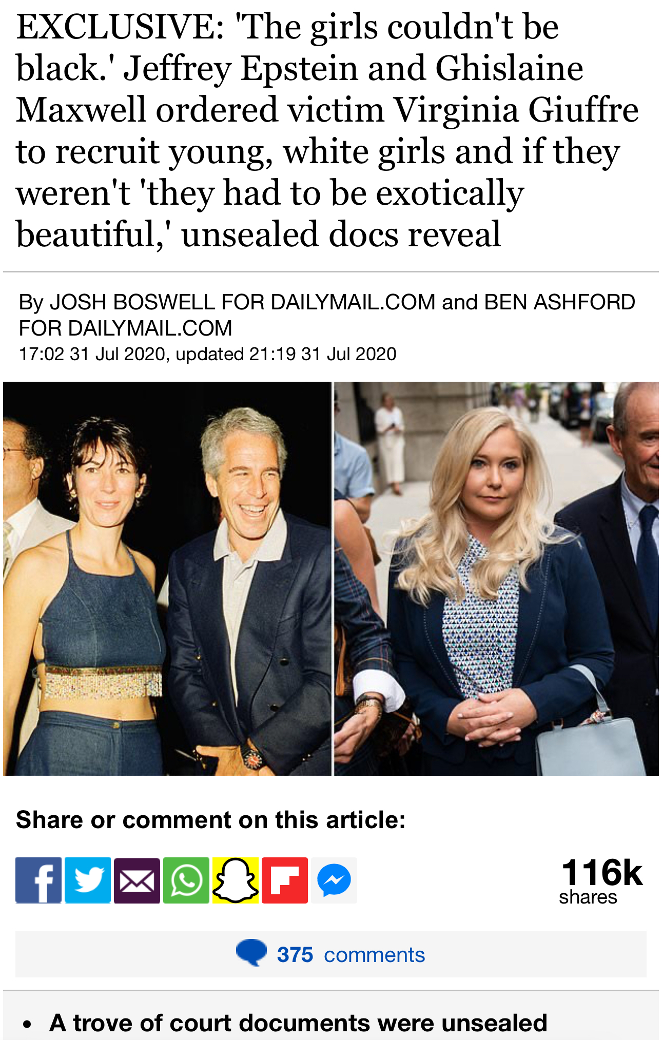The width and height of the screenshot is (662, 1040).
Task: Click 'A trove of court documents' bullet
Action: (x=298, y=1023)
